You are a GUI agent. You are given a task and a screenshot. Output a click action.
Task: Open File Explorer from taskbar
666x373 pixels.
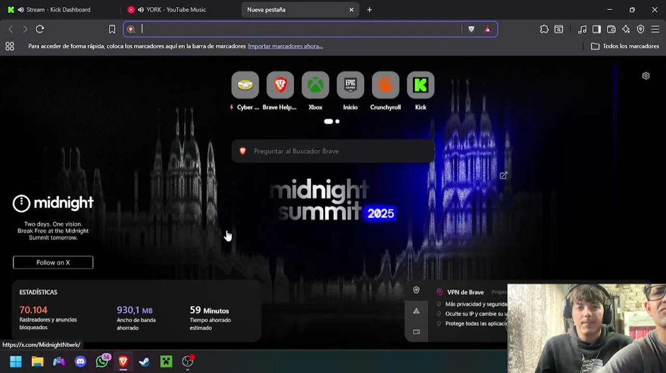point(37,362)
